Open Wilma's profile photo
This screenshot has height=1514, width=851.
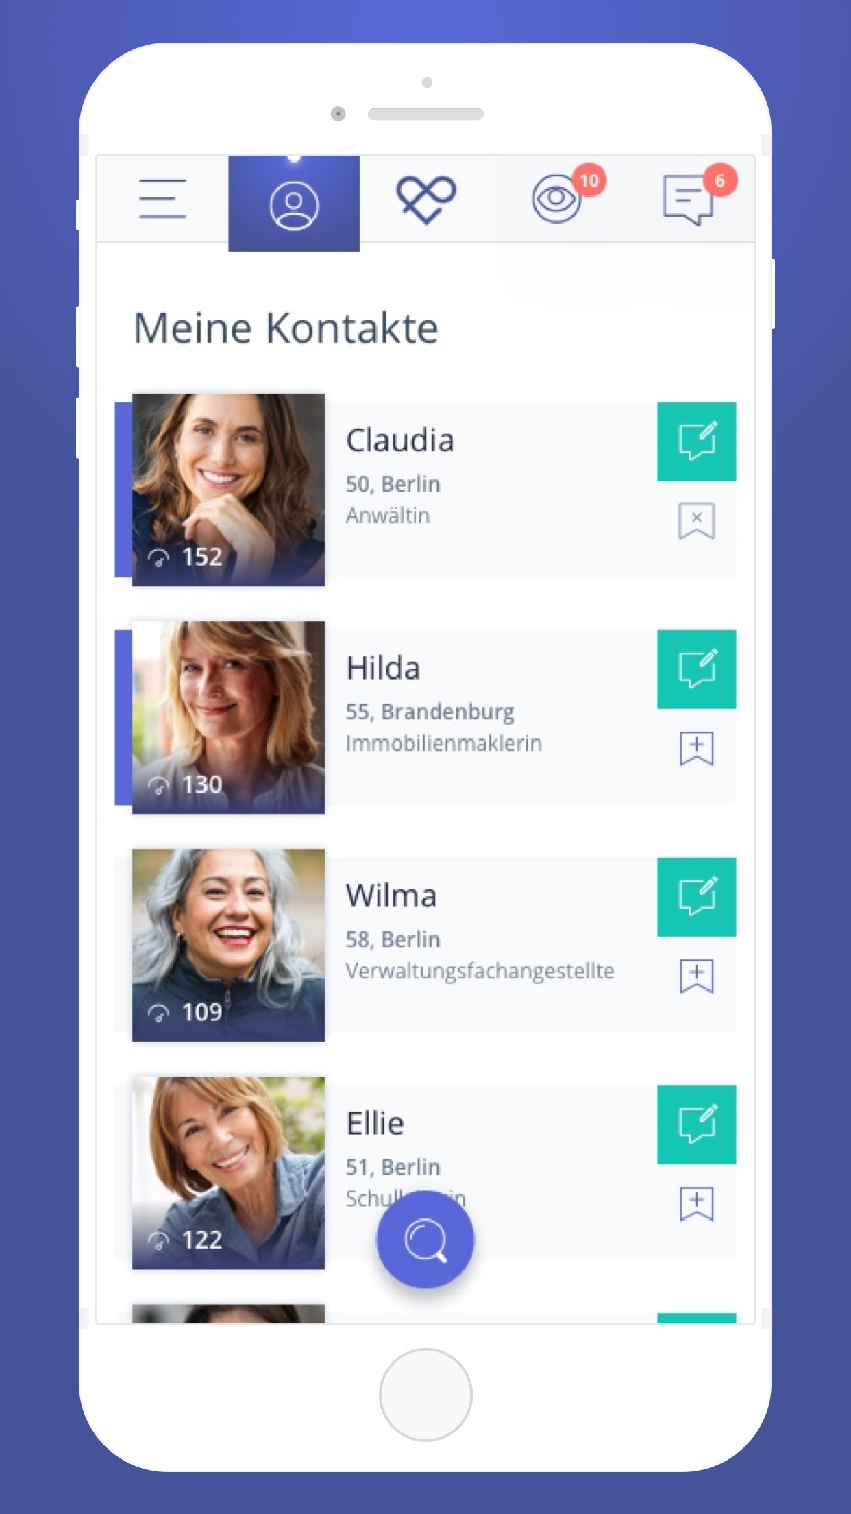228,945
